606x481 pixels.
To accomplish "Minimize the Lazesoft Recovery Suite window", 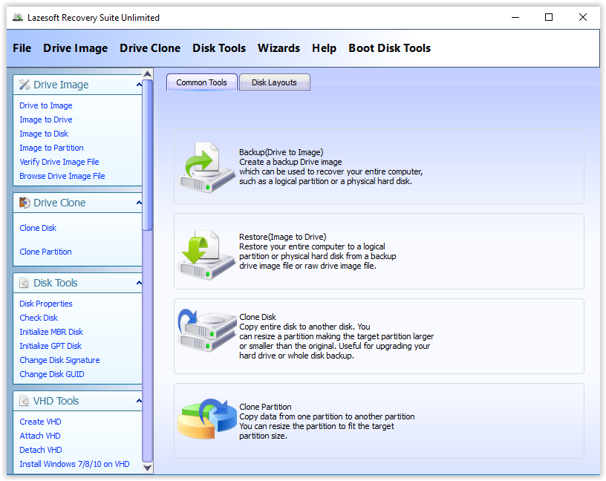I will point(515,17).
